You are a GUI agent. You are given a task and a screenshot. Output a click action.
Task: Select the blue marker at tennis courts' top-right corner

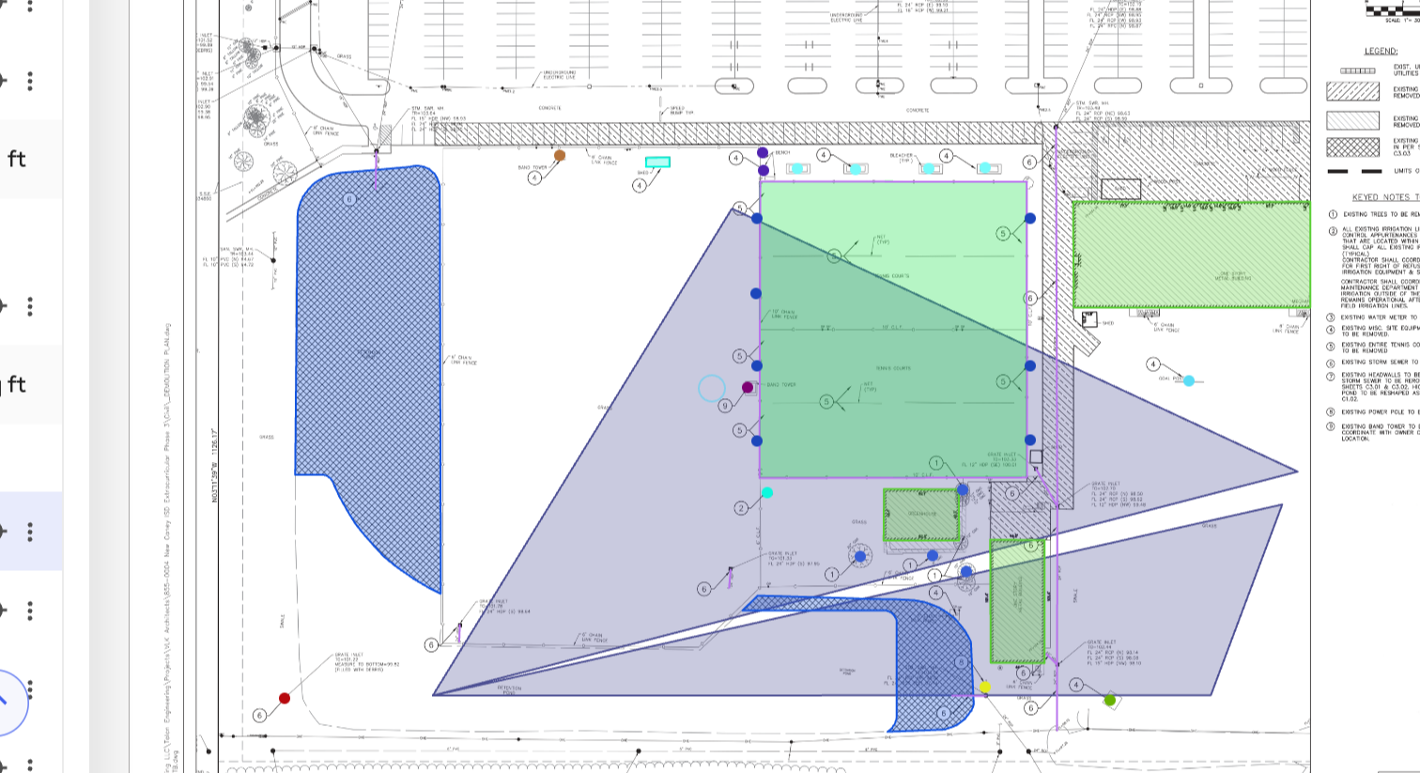pos(1030,218)
